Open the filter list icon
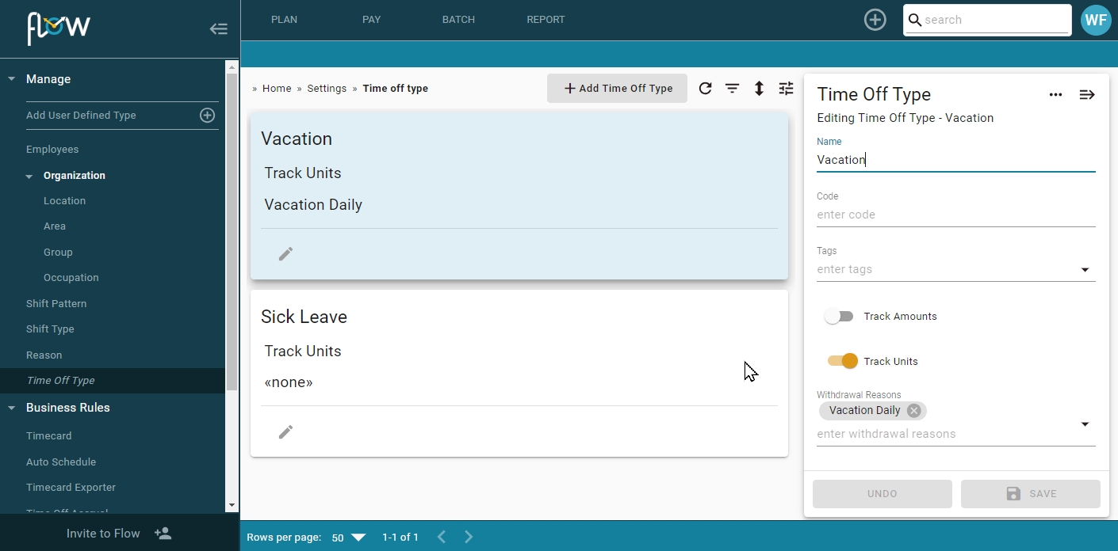This screenshot has width=1118, height=551. point(732,89)
